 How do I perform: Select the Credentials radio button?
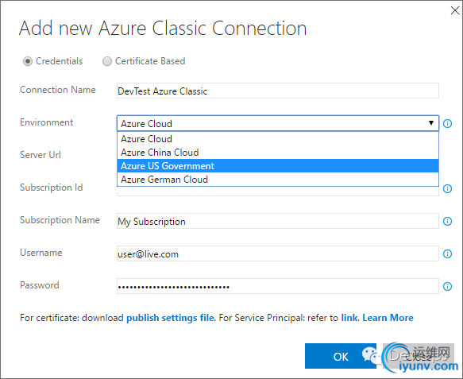click(28, 61)
